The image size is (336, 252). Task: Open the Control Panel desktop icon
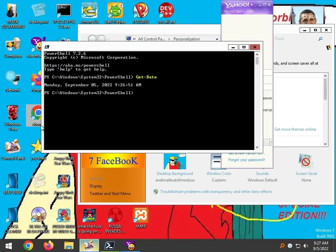pyautogui.click(x=13, y=150)
